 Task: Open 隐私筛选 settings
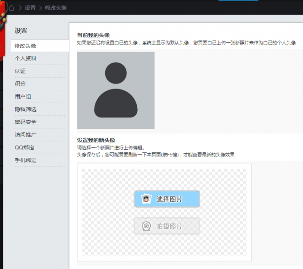click(x=25, y=109)
